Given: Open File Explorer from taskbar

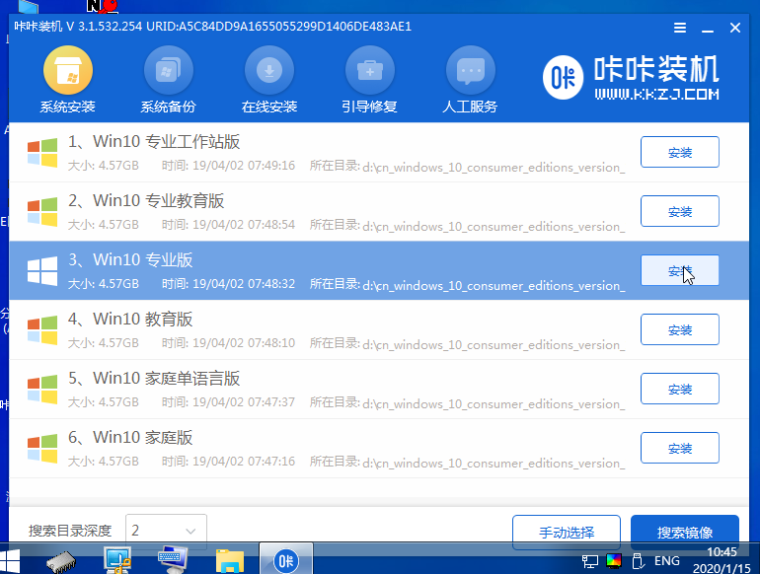Looking at the screenshot, I should 230,561.
